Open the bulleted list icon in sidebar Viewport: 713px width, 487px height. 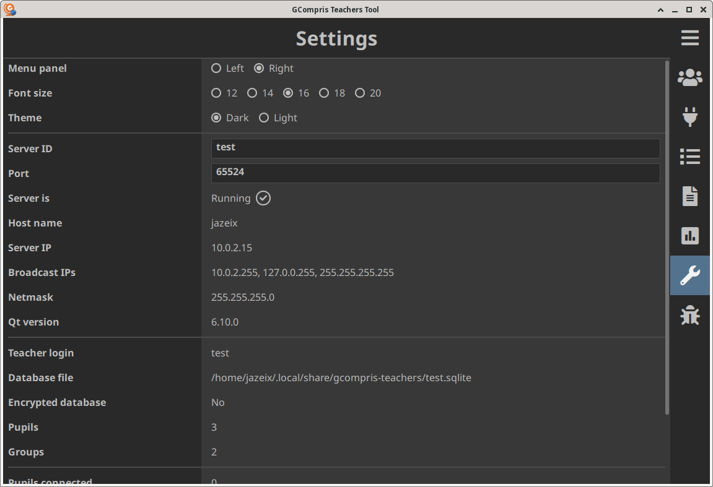(x=689, y=157)
